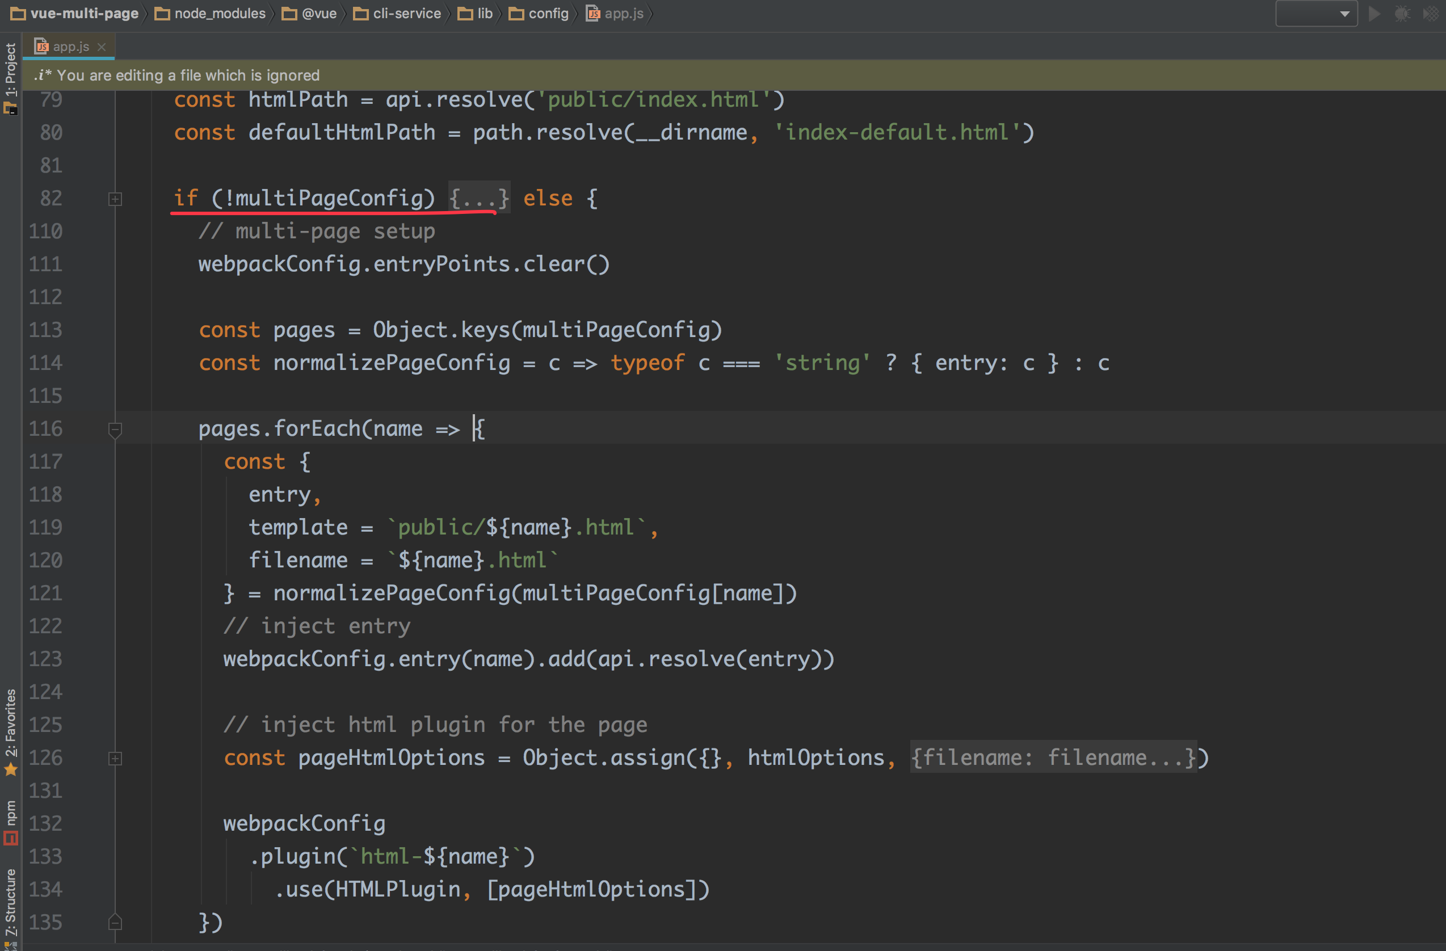Viewport: 1446px width, 951px height.
Task: Collapse the forEach block at line 116
Action: tap(115, 429)
